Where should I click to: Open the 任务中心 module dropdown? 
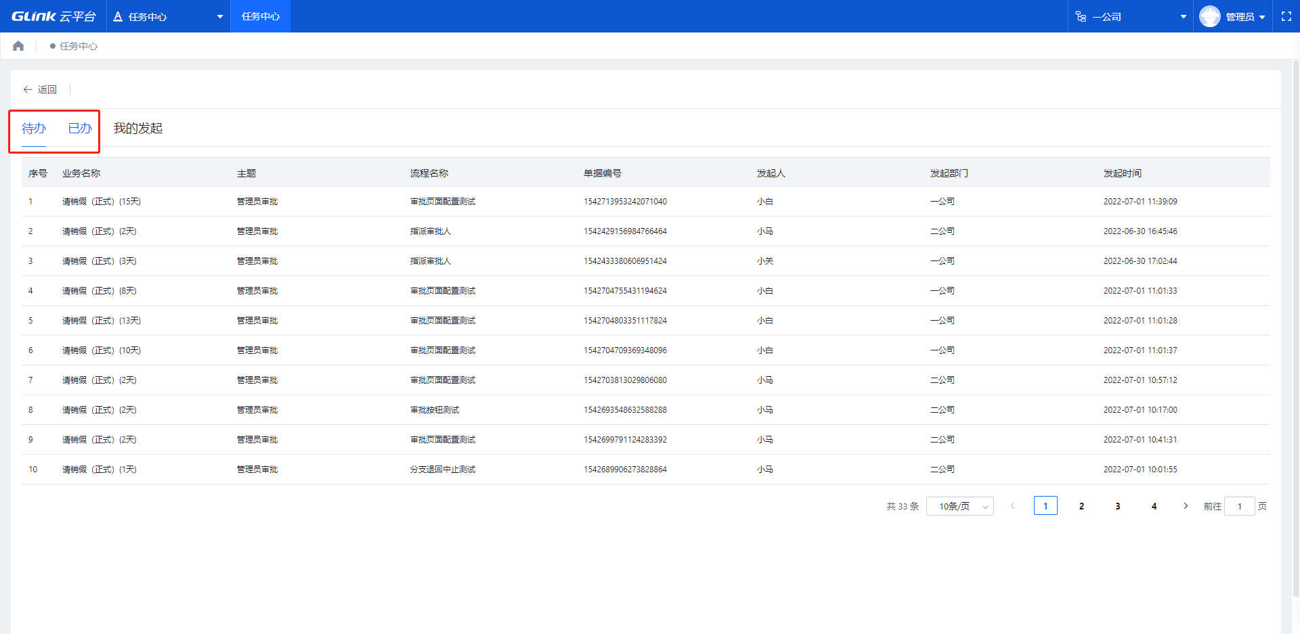168,16
